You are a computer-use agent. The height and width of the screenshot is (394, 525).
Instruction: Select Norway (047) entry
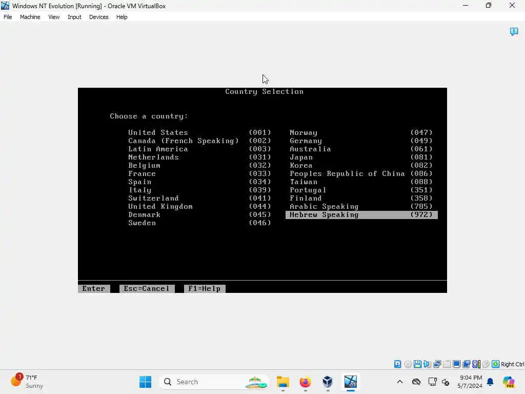click(361, 133)
